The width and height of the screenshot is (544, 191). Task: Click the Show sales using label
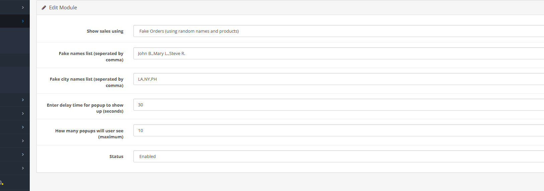pyautogui.click(x=105, y=31)
